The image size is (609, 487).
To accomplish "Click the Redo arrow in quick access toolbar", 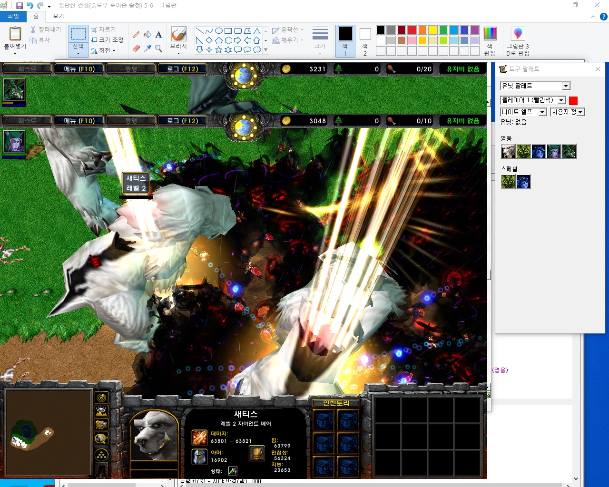I will coord(40,5).
